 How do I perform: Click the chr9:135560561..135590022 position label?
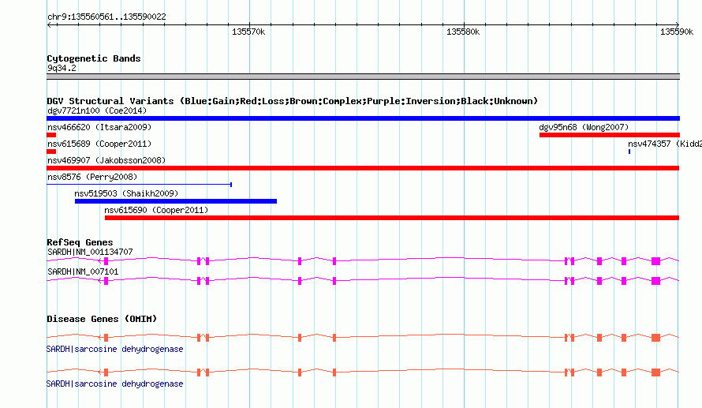click(106, 17)
